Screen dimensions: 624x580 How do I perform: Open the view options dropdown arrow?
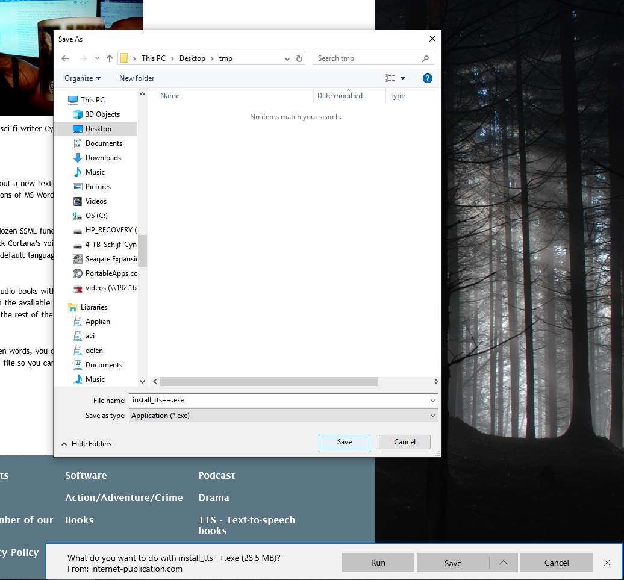(x=402, y=78)
